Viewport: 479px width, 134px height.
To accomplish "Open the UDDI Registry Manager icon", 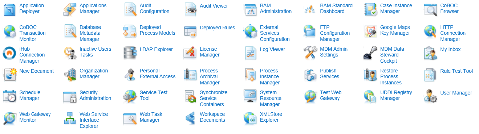I will point(370,96).
